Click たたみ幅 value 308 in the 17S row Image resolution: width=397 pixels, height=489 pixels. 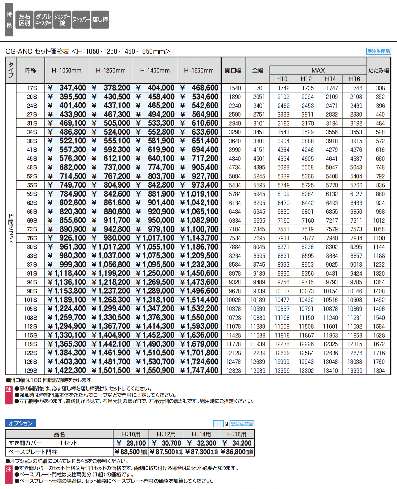click(x=380, y=88)
